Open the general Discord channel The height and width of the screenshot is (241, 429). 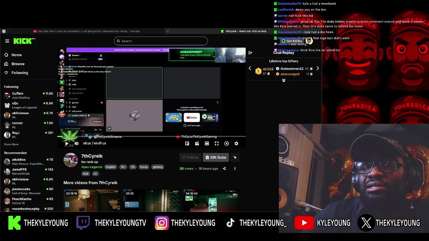click(75, 102)
